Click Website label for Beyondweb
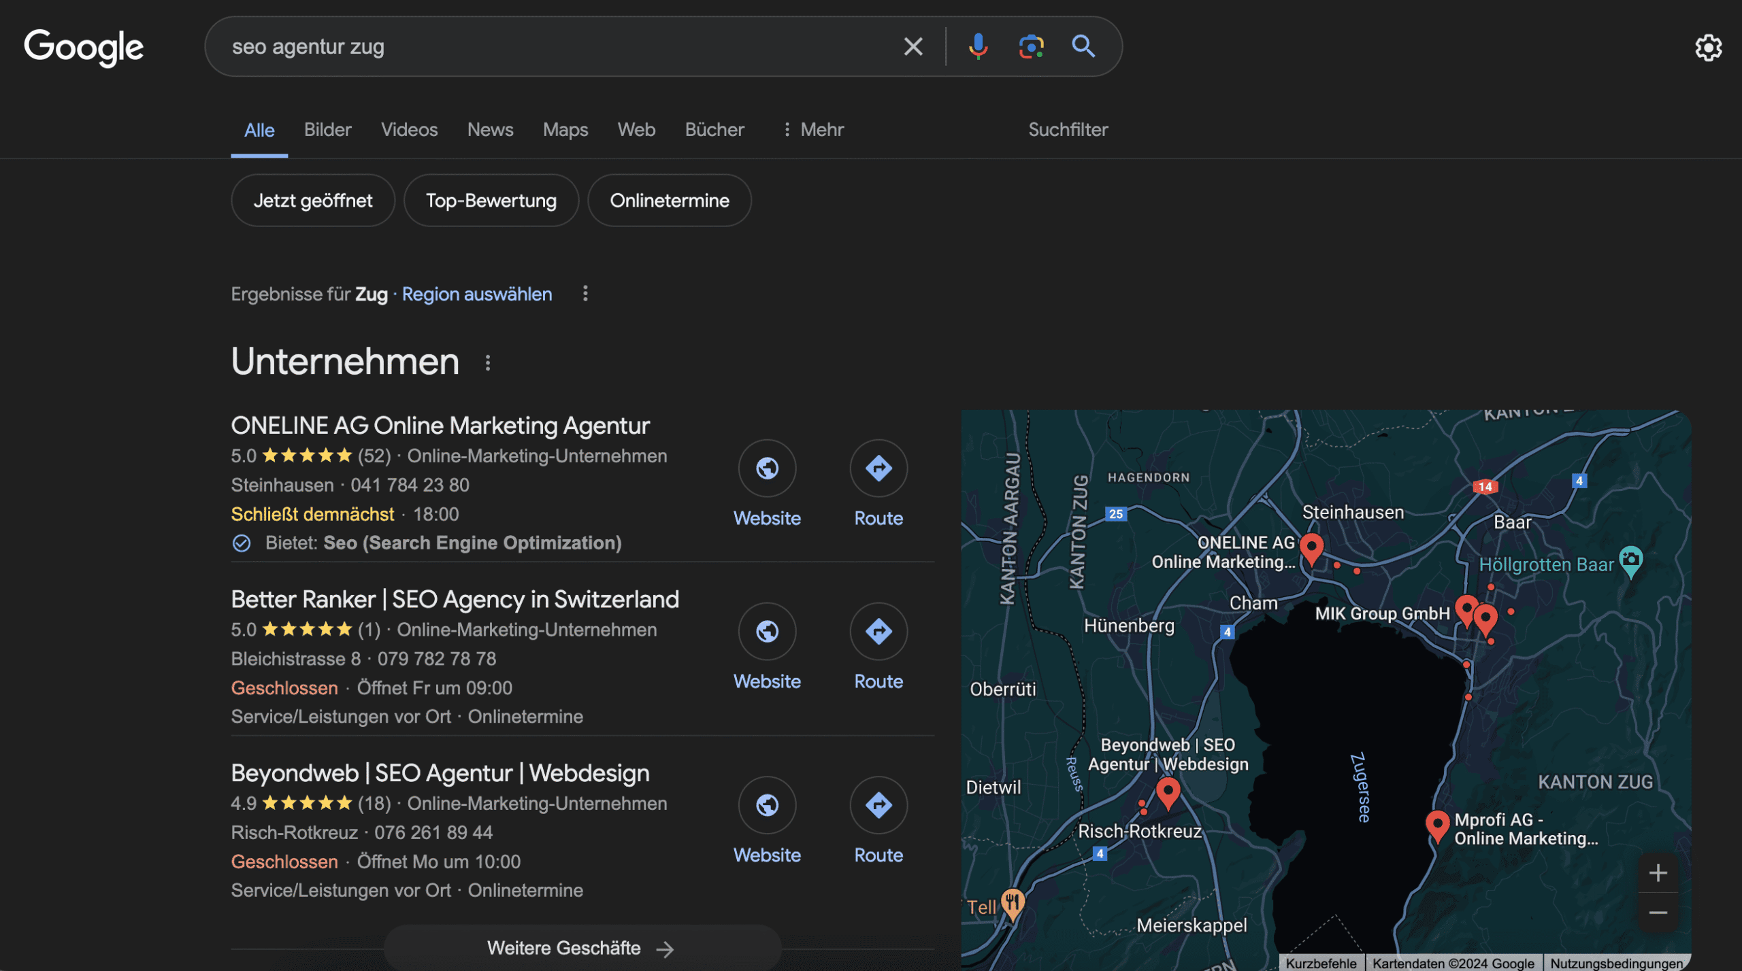Image resolution: width=1742 pixels, height=971 pixels. (x=767, y=855)
